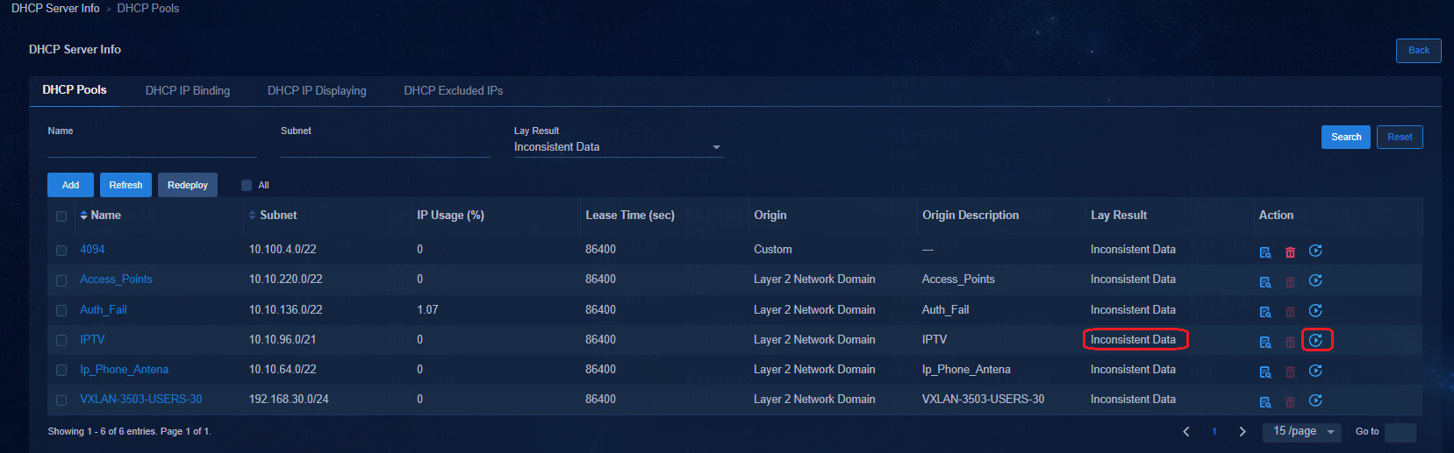Image resolution: width=1454 pixels, height=453 pixels.
Task: Click subnet 192.168.30.0/24 cell
Action: [x=289, y=400]
